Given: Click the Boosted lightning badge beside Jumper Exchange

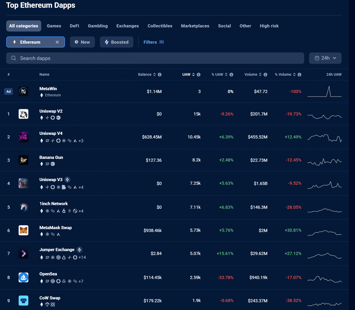Looking at the screenshot, I should [79, 250].
